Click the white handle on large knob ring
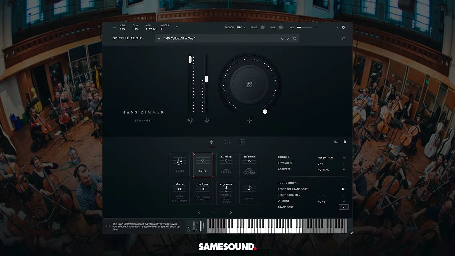This screenshot has height=256, width=455. click(x=265, y=112)
